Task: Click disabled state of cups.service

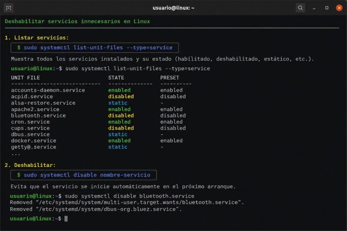Action: click(121, 128)
